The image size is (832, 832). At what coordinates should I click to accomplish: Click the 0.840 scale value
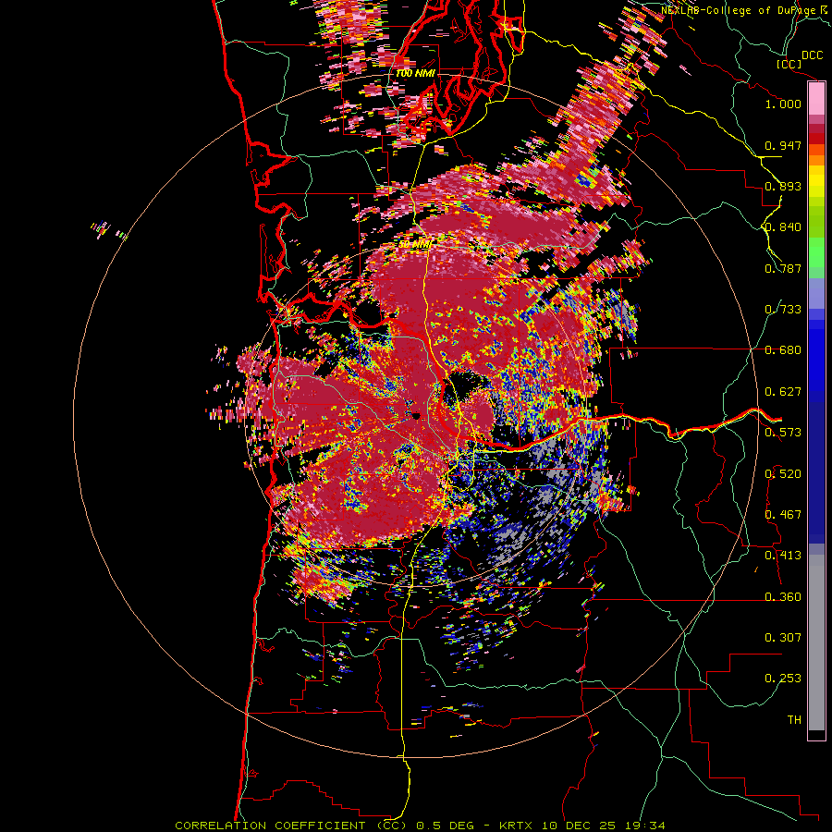(x=783, y=227)
